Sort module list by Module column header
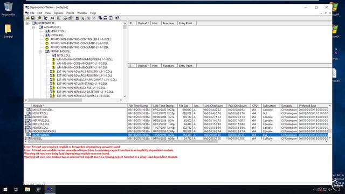Viewport: 345px width, 194px height. (x=79, y=106)
